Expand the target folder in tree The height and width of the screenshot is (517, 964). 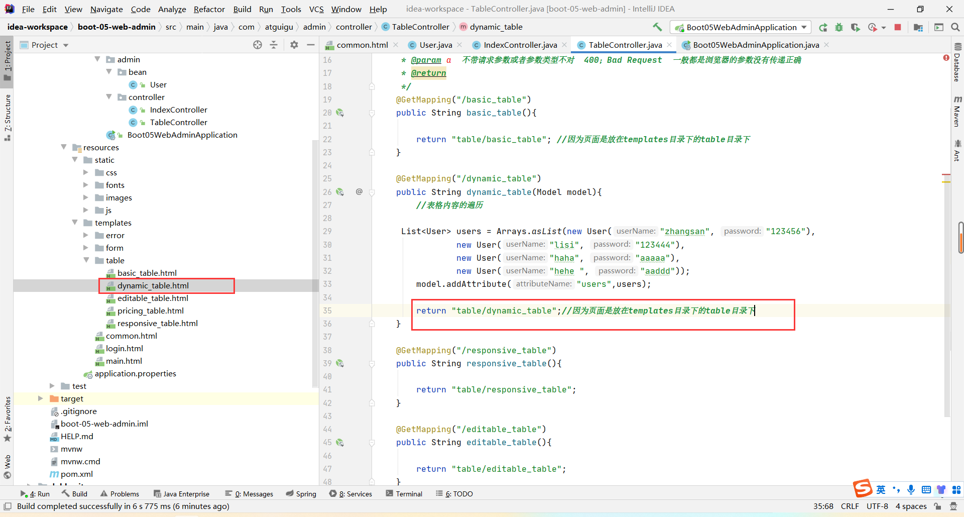coord(41,398)
